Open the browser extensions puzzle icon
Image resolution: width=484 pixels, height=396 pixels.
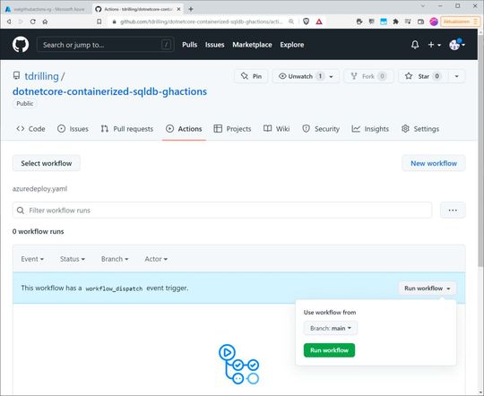(395, 22)
